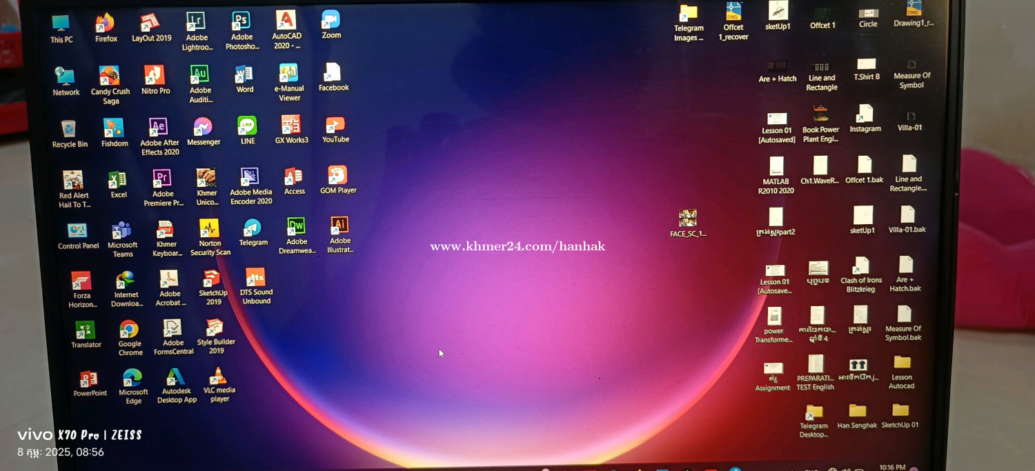Select the DTS Sound Unbound icon

click(x=256, y=286)
